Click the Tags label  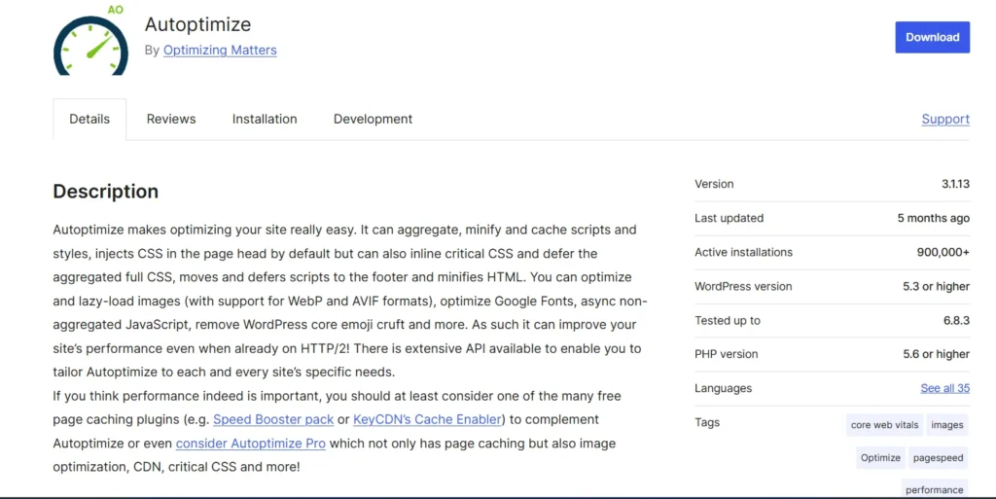(707, 422)
